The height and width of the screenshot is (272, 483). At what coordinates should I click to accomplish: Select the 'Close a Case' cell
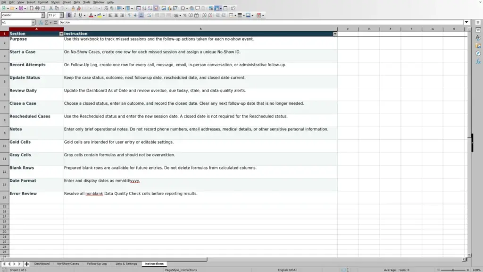click(36, 107)
